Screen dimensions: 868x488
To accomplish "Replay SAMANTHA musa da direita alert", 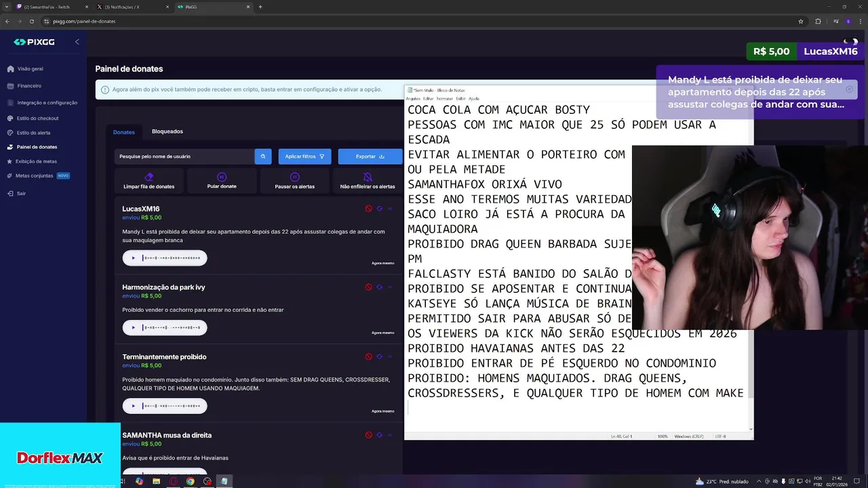I will click(x=380, y=435).
